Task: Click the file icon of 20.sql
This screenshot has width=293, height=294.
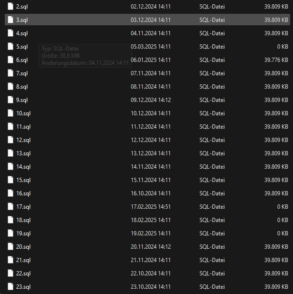Action: point(10,246)
